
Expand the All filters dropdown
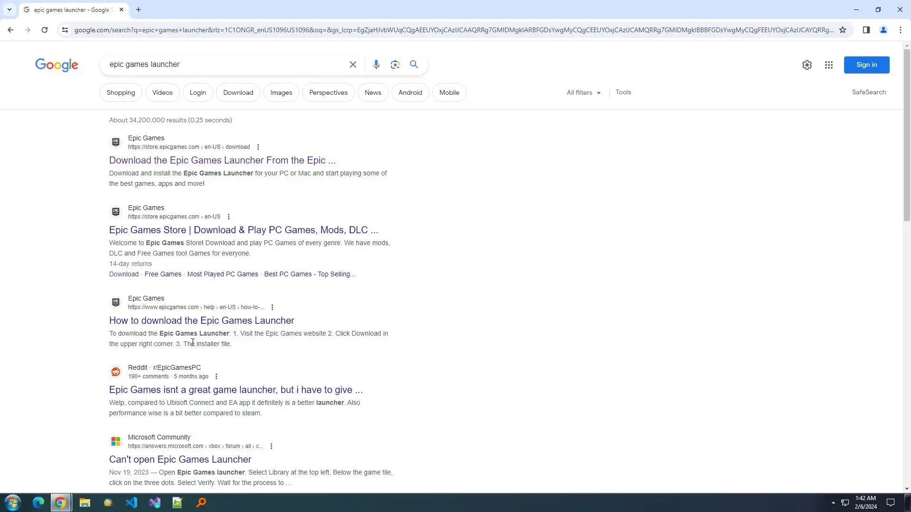click(x=583, y=92)
